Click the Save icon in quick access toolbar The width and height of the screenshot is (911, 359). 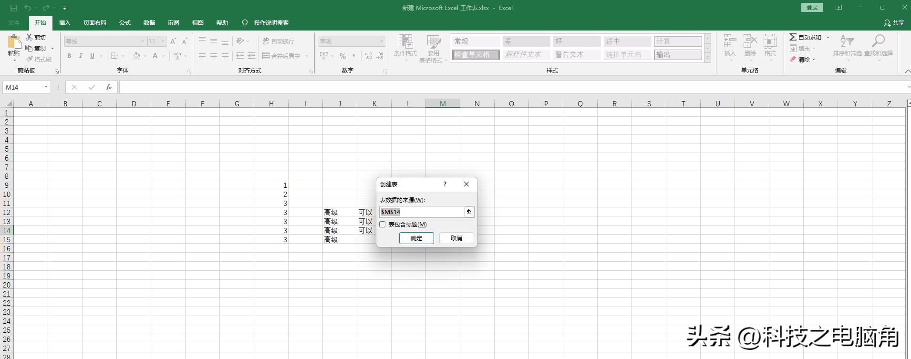pos(14,8)
